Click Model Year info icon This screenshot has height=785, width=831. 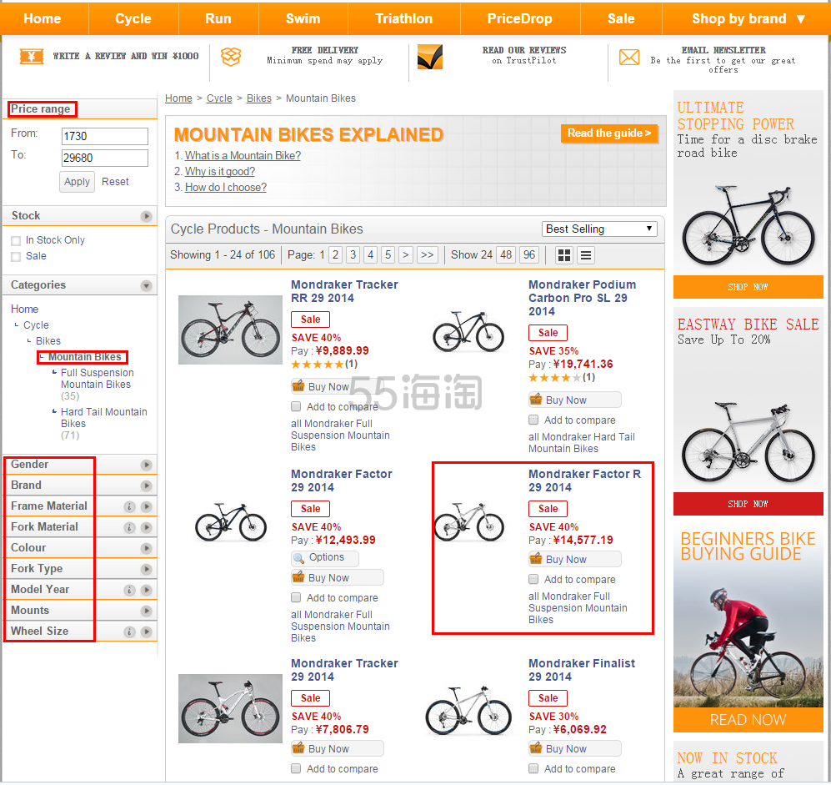click(129, 590)
